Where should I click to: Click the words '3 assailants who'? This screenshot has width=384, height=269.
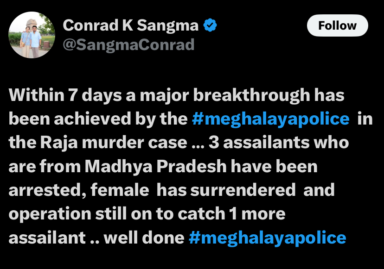[279, 143]
